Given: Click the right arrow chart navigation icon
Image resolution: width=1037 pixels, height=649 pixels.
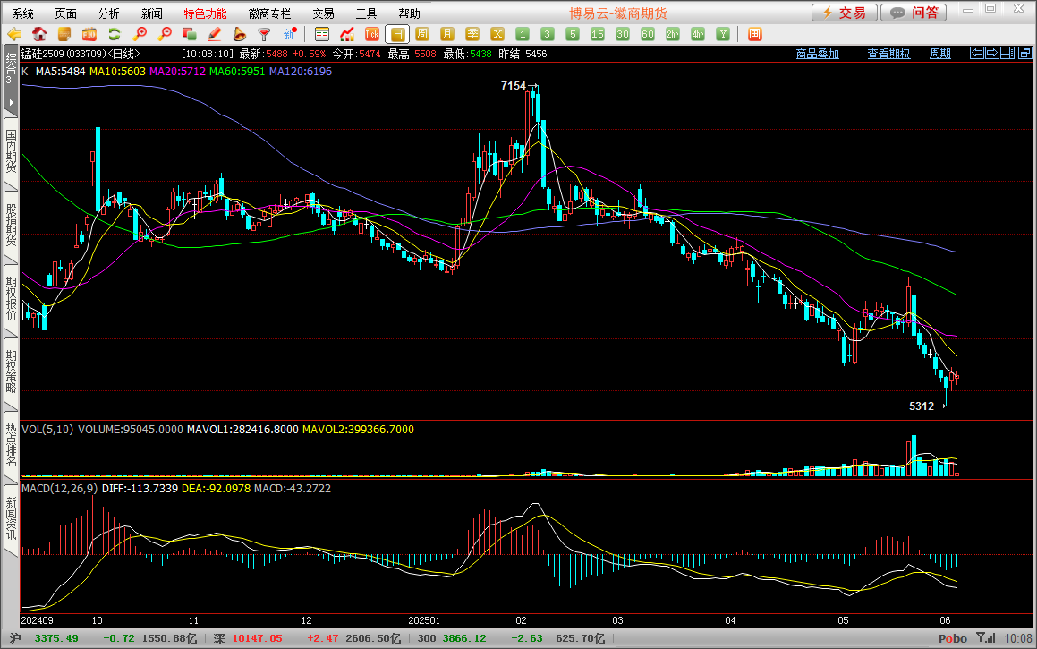Looking at the screenshot, I should pyautogui.click(x=992, y=53).
